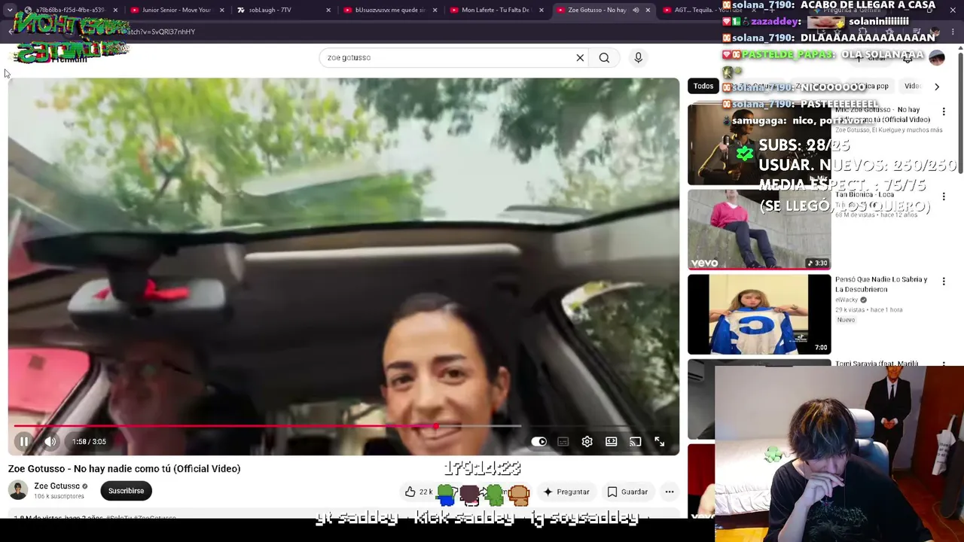
Task: Toggle subtitles in the video player
Action: pos(563,442)
